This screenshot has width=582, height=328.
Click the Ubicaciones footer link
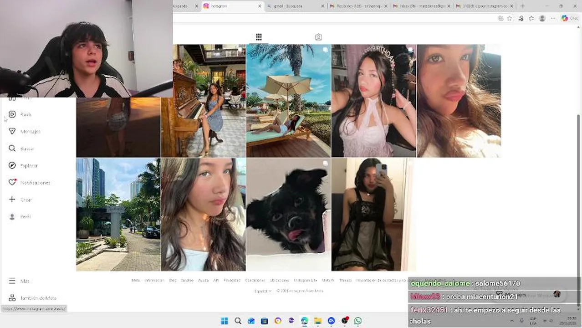pyautogui.click(x=280, y=280)
